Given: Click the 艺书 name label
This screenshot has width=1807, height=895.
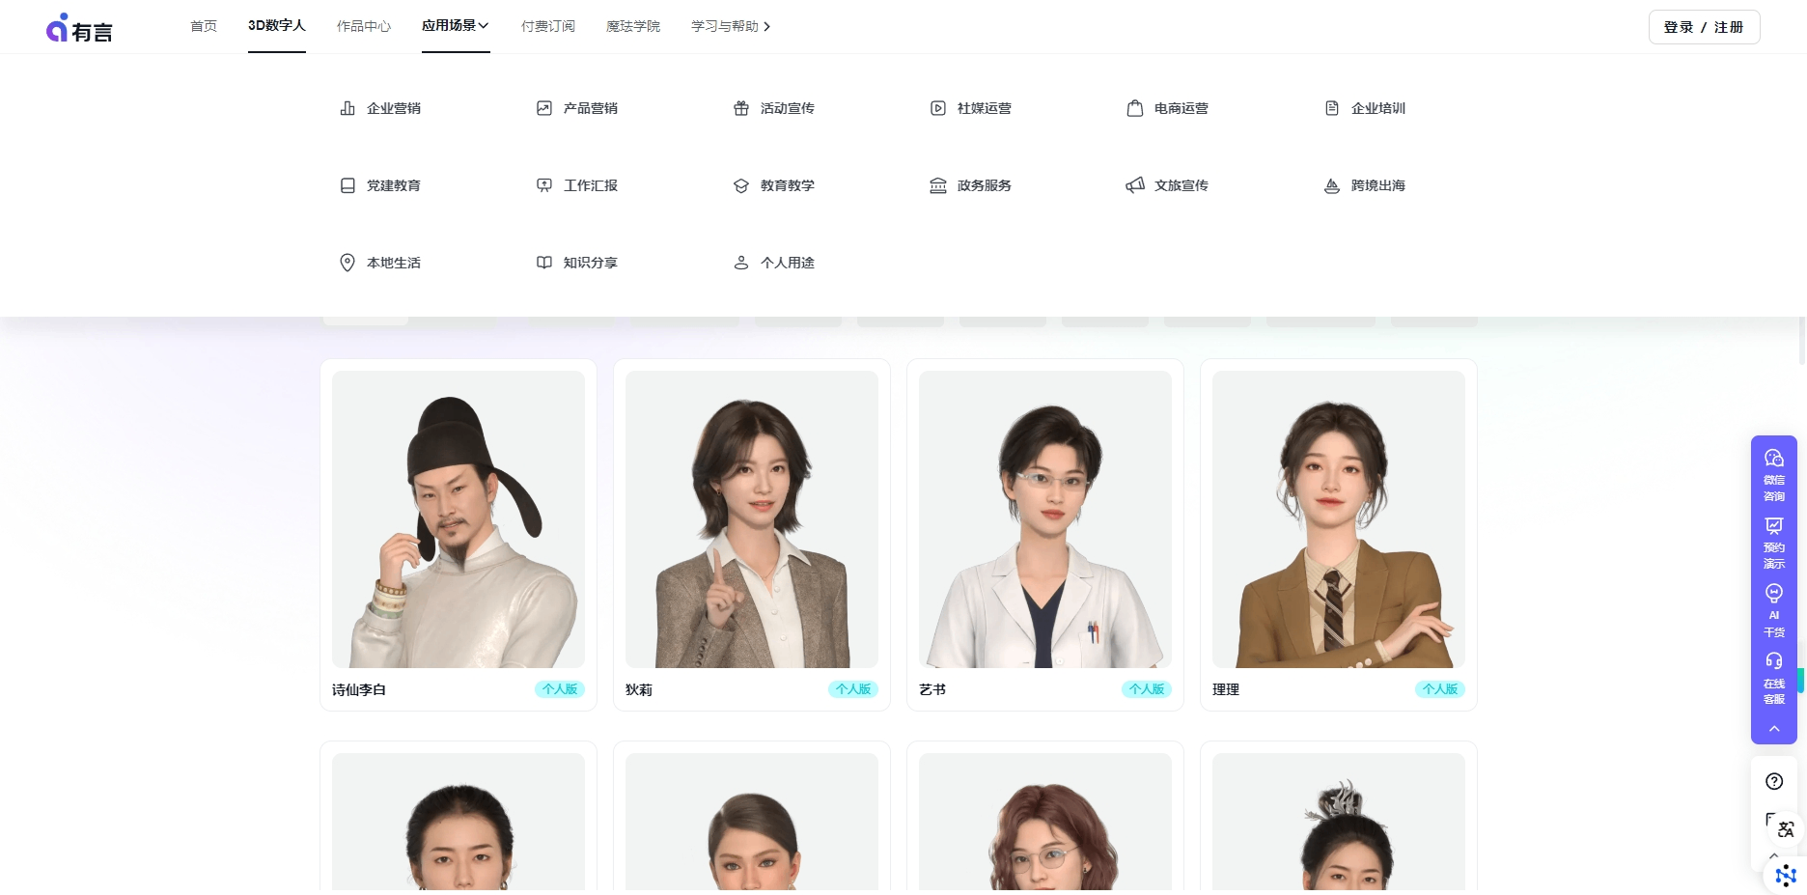Looking at the screenshot, I should pos(932,689).
